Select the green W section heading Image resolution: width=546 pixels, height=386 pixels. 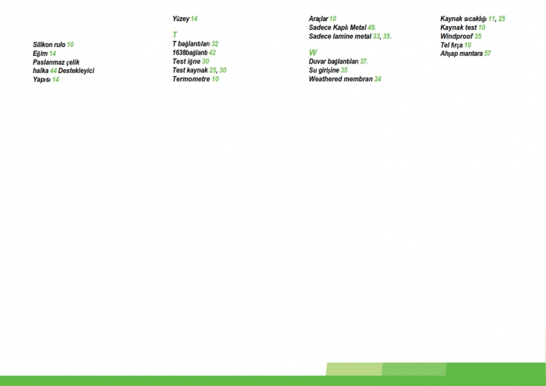coord(313,52)
